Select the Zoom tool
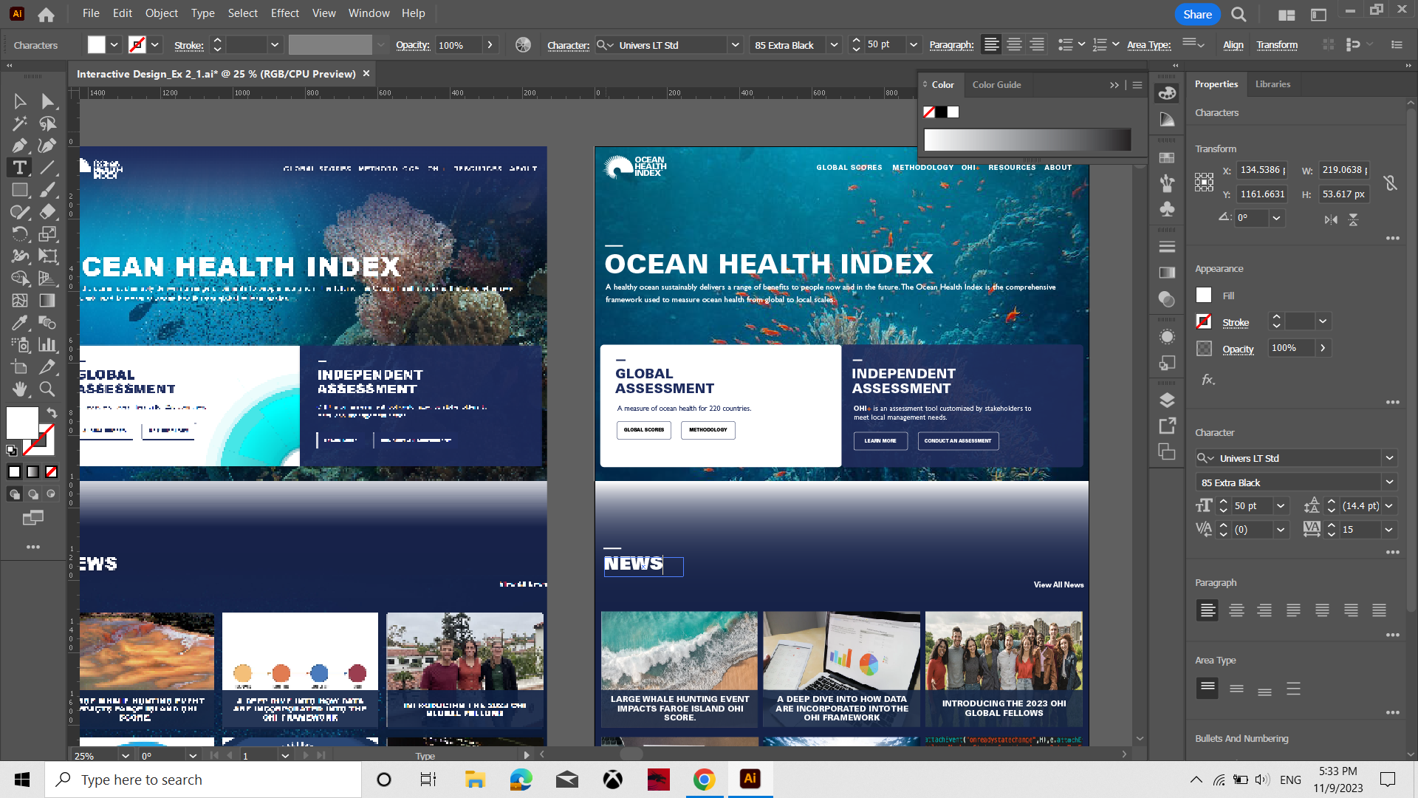This screenshot has height=798, width=1418. 47,389
